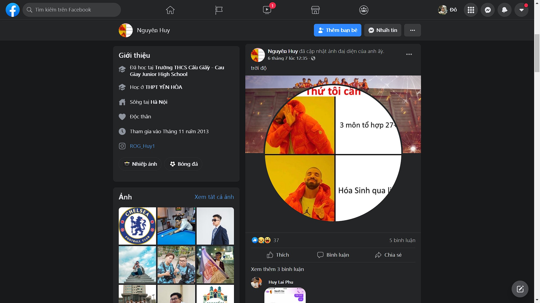This screenshot has height=303, width=540.
Task: Open commenter Huy Lai Phu's profile
Action: click(x=281, y=282)
